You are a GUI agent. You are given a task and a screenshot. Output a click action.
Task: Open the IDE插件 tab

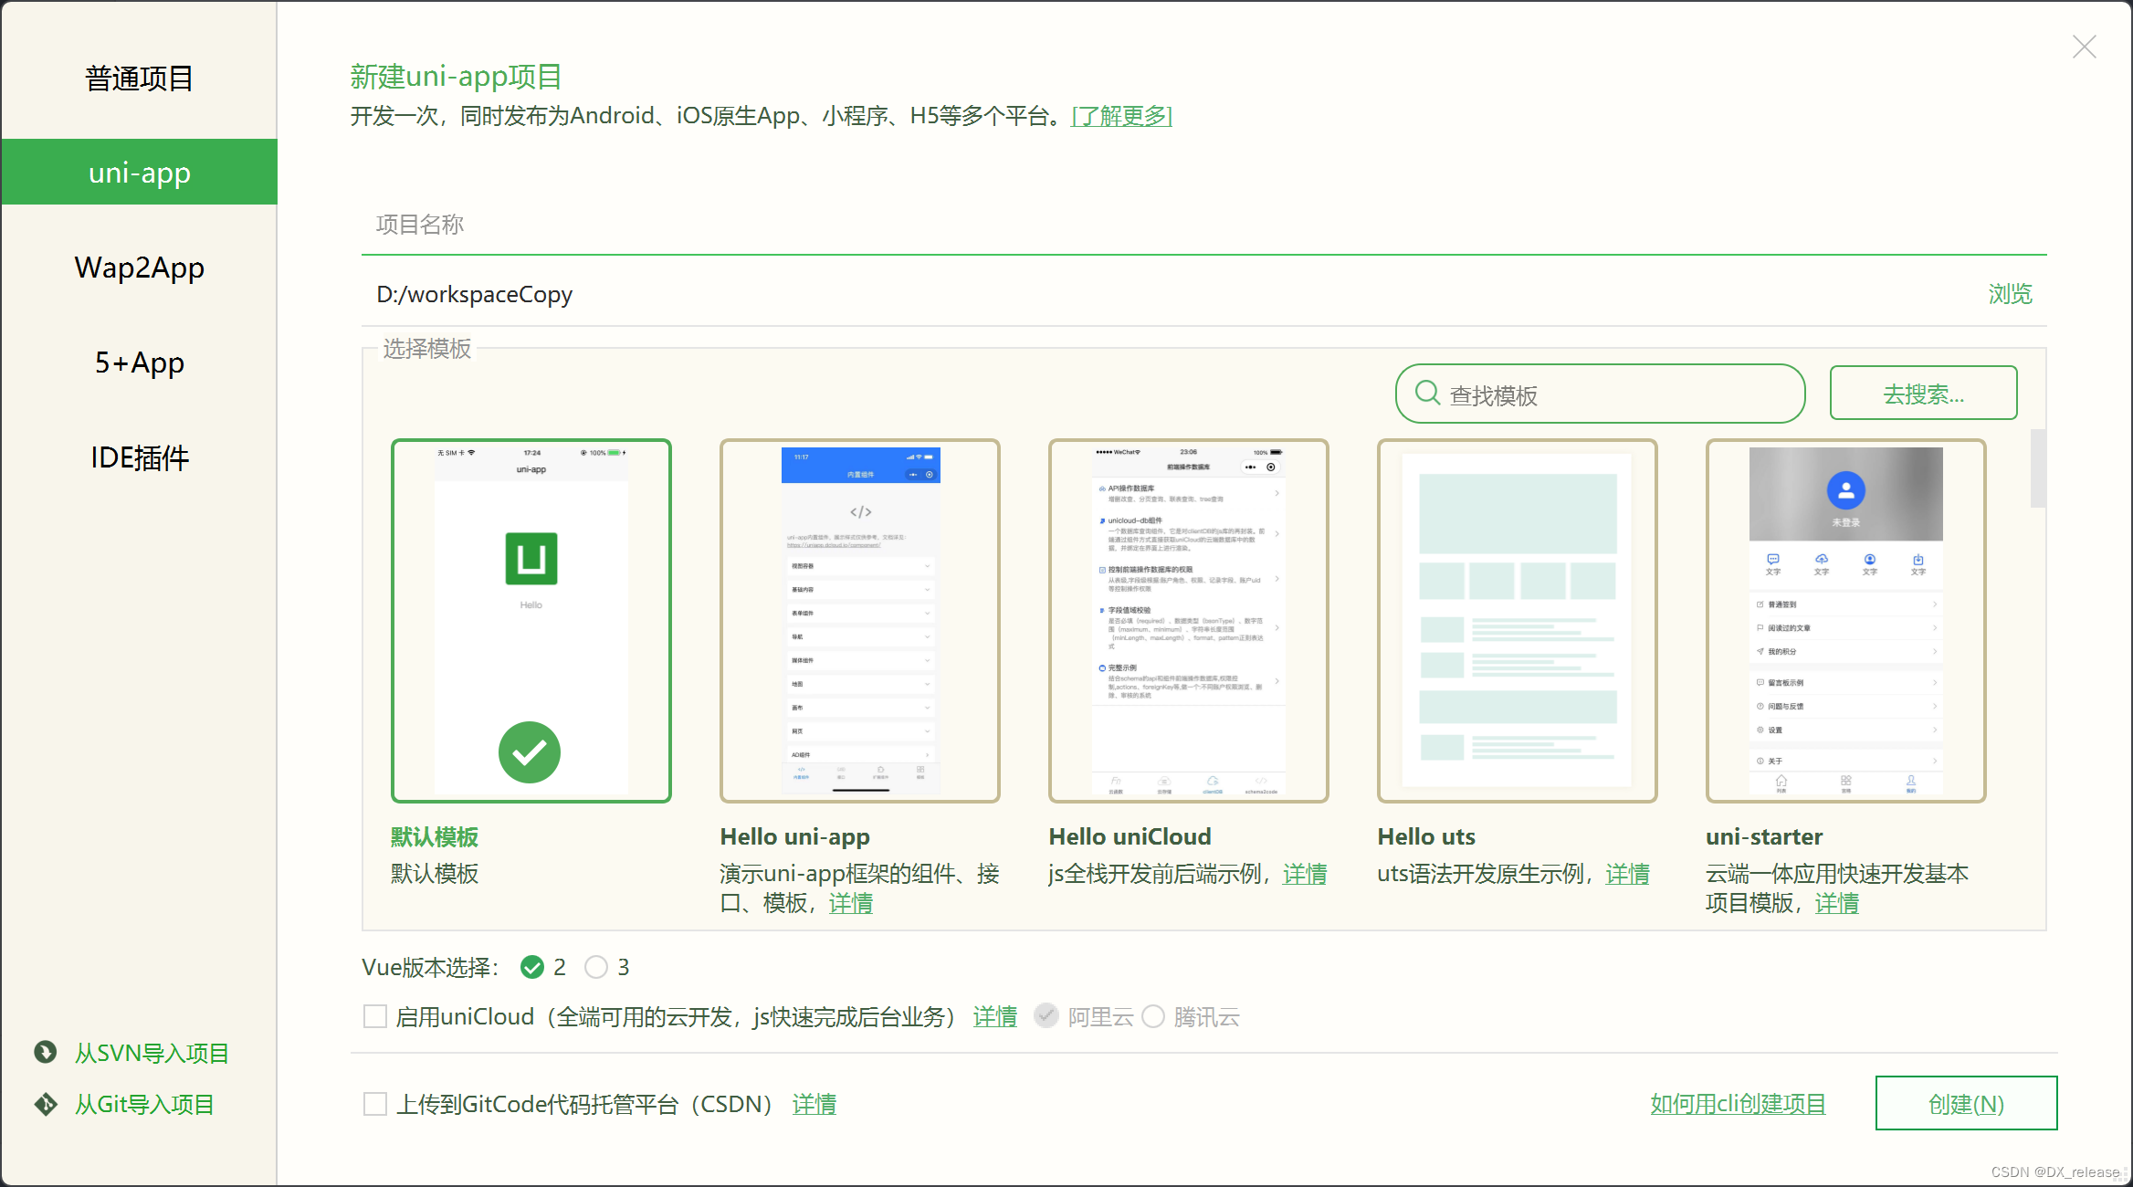tap(139, 457)
